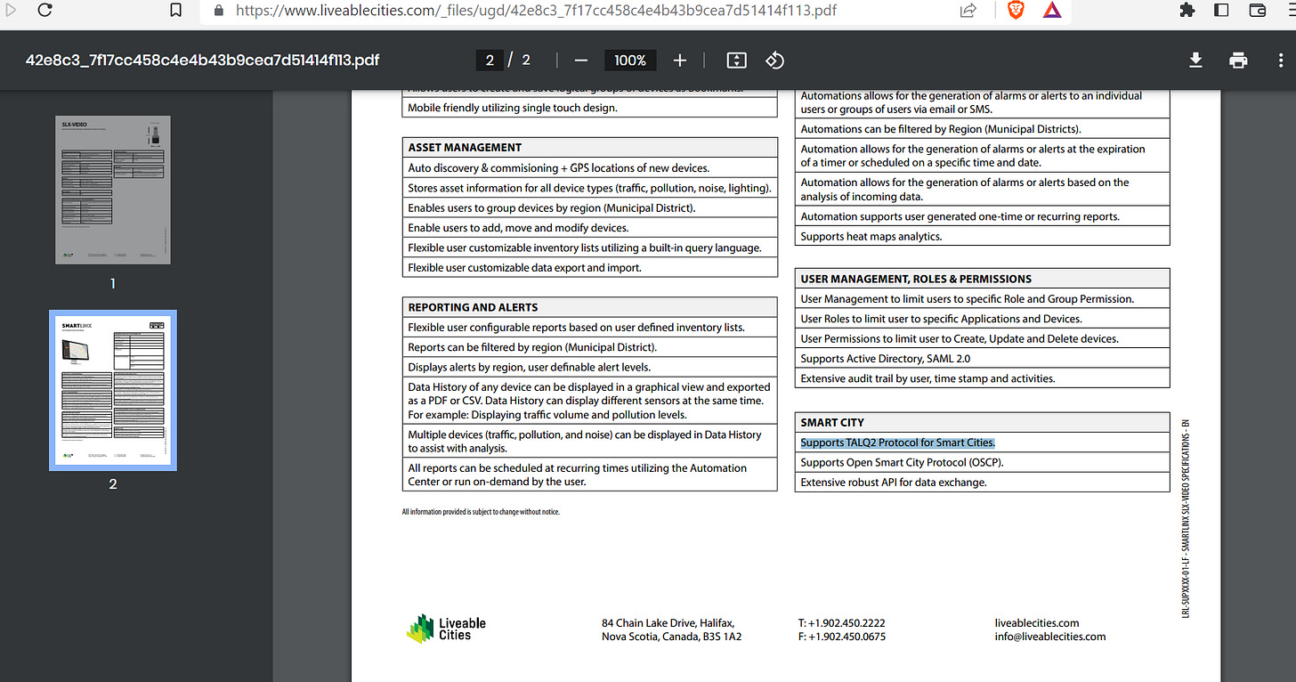Fit PDF to page using fit icon

[x=736, y=60]
